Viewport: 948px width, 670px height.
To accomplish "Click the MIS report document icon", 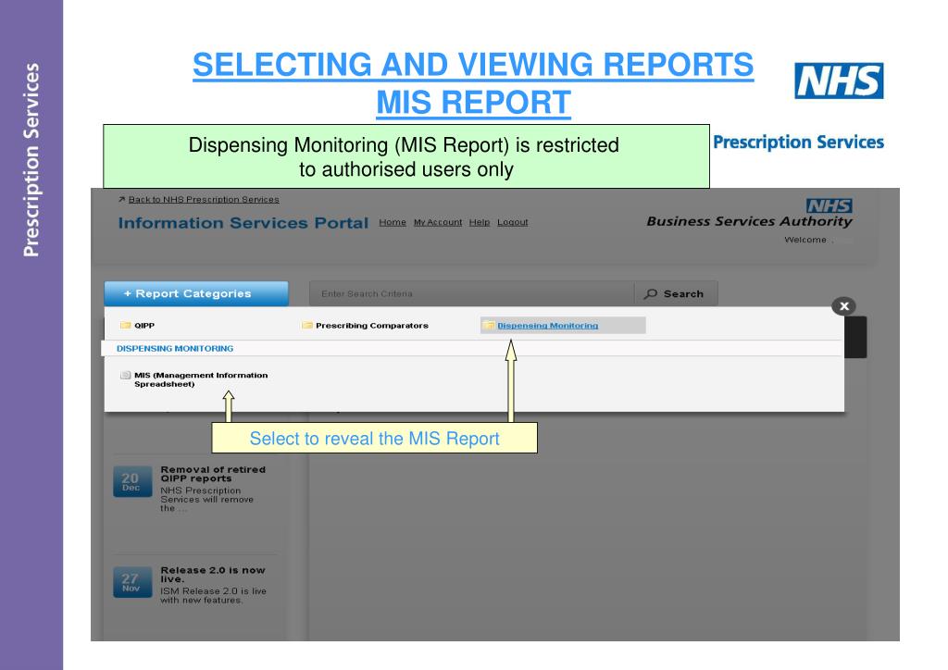I will pyautogui.click(x=126, y=375).
